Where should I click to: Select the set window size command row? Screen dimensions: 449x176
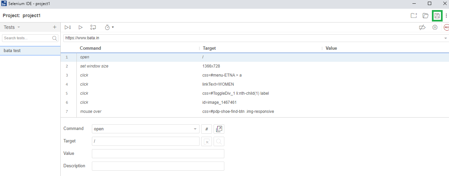coord(255,66)
